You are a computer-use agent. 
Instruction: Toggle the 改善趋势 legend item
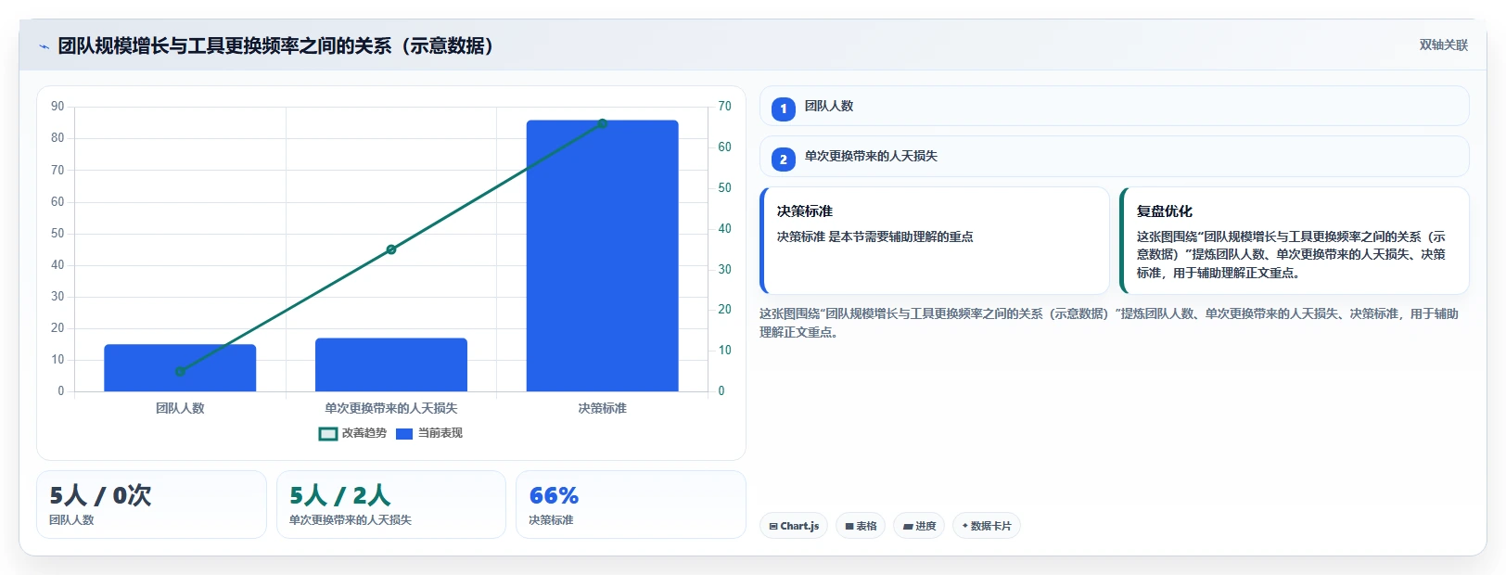tap(352, 433)
